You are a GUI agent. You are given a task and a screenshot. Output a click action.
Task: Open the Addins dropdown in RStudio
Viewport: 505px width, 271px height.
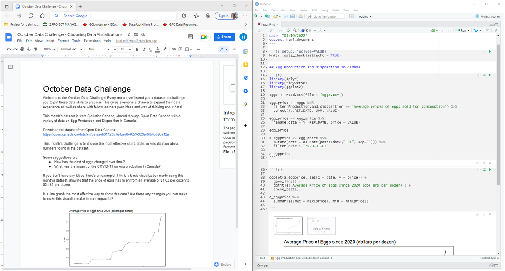point(364,16)
